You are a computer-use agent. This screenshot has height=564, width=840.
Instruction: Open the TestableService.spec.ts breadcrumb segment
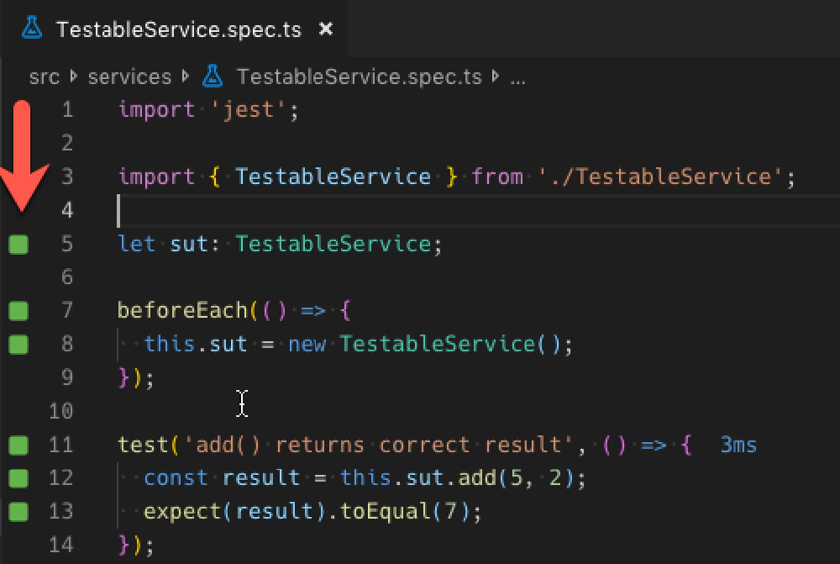(360, 77)
